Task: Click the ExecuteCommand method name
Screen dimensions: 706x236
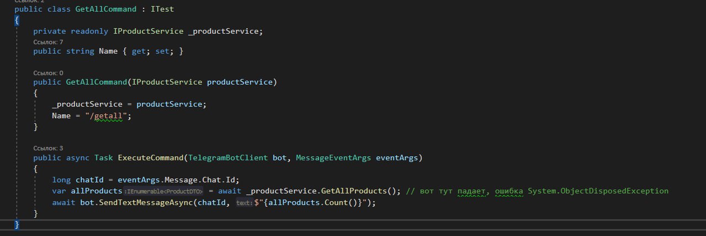Action: (150, 158)
